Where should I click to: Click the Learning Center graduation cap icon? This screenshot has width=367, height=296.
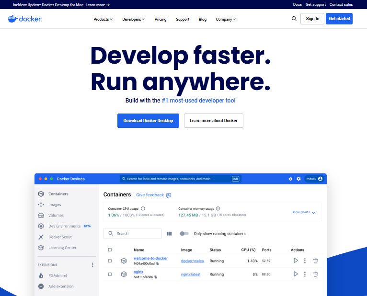click(41, 248)
